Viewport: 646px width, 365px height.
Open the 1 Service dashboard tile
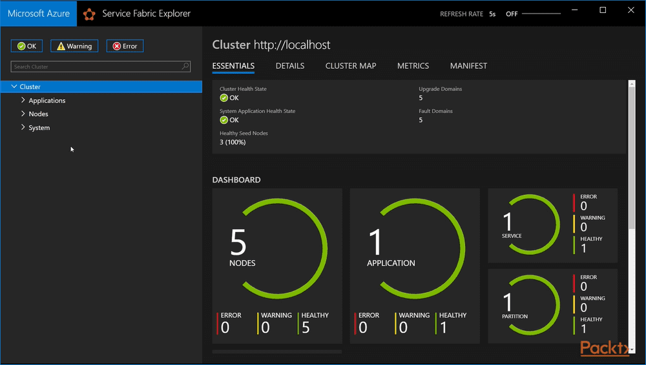pos(552,226)
